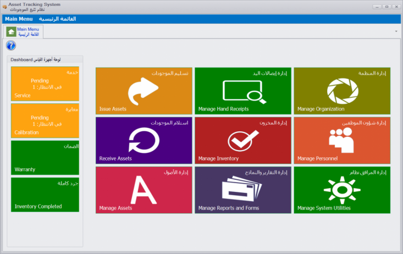
Task: Click the blue help question mark icon
Action: pos(10,46)
